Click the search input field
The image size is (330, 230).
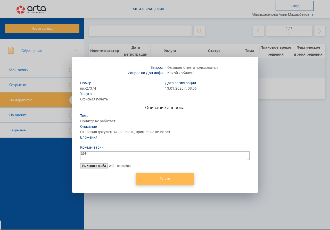pyautogui.click(x=140, y=31)
